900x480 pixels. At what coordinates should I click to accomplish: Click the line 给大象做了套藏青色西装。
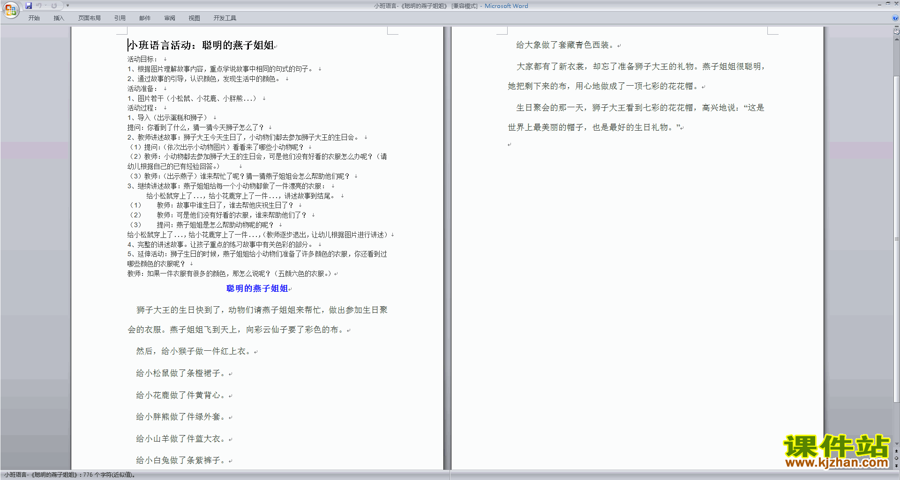[566, 45]
